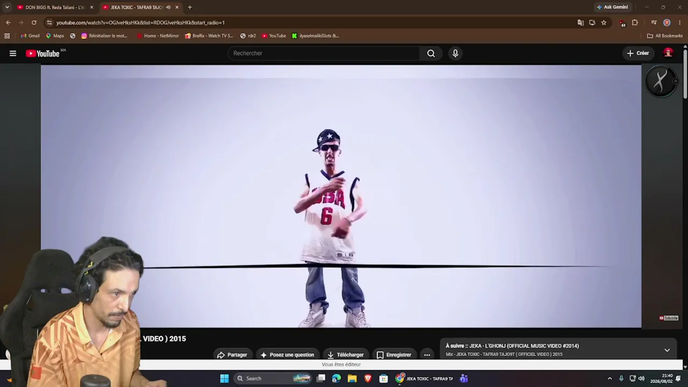Image resolution: width=688 pixels, height=387 pixels.
Task: Switch to the DON BIGG ft. Reda Taliani tab
Action: pos(51,8)
